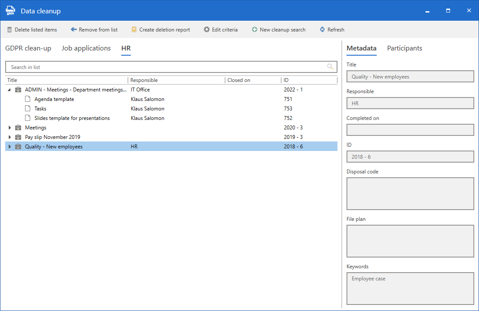This screenshot has height=311, width=479.
Task: Click the Remove from list arrow icon
Action: [x=74, y=30]
